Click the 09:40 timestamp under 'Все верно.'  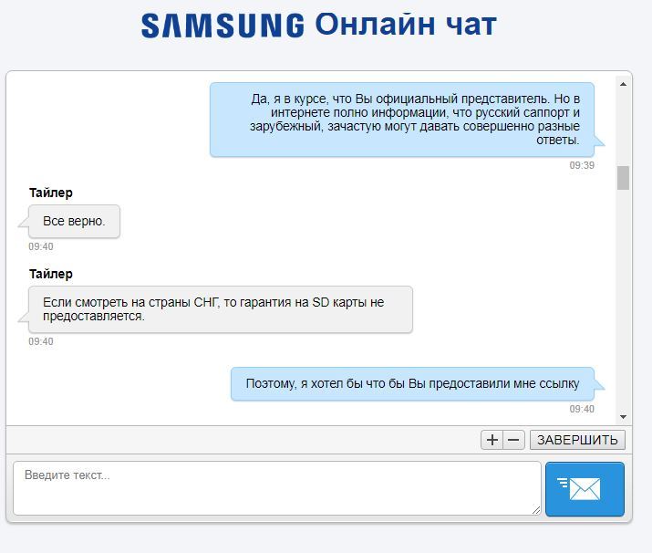coord(41,246)
